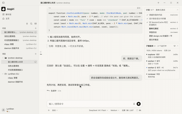
Task: Select daemon 技能开关 under LynShen-CLI project
Action: point(19,82)
